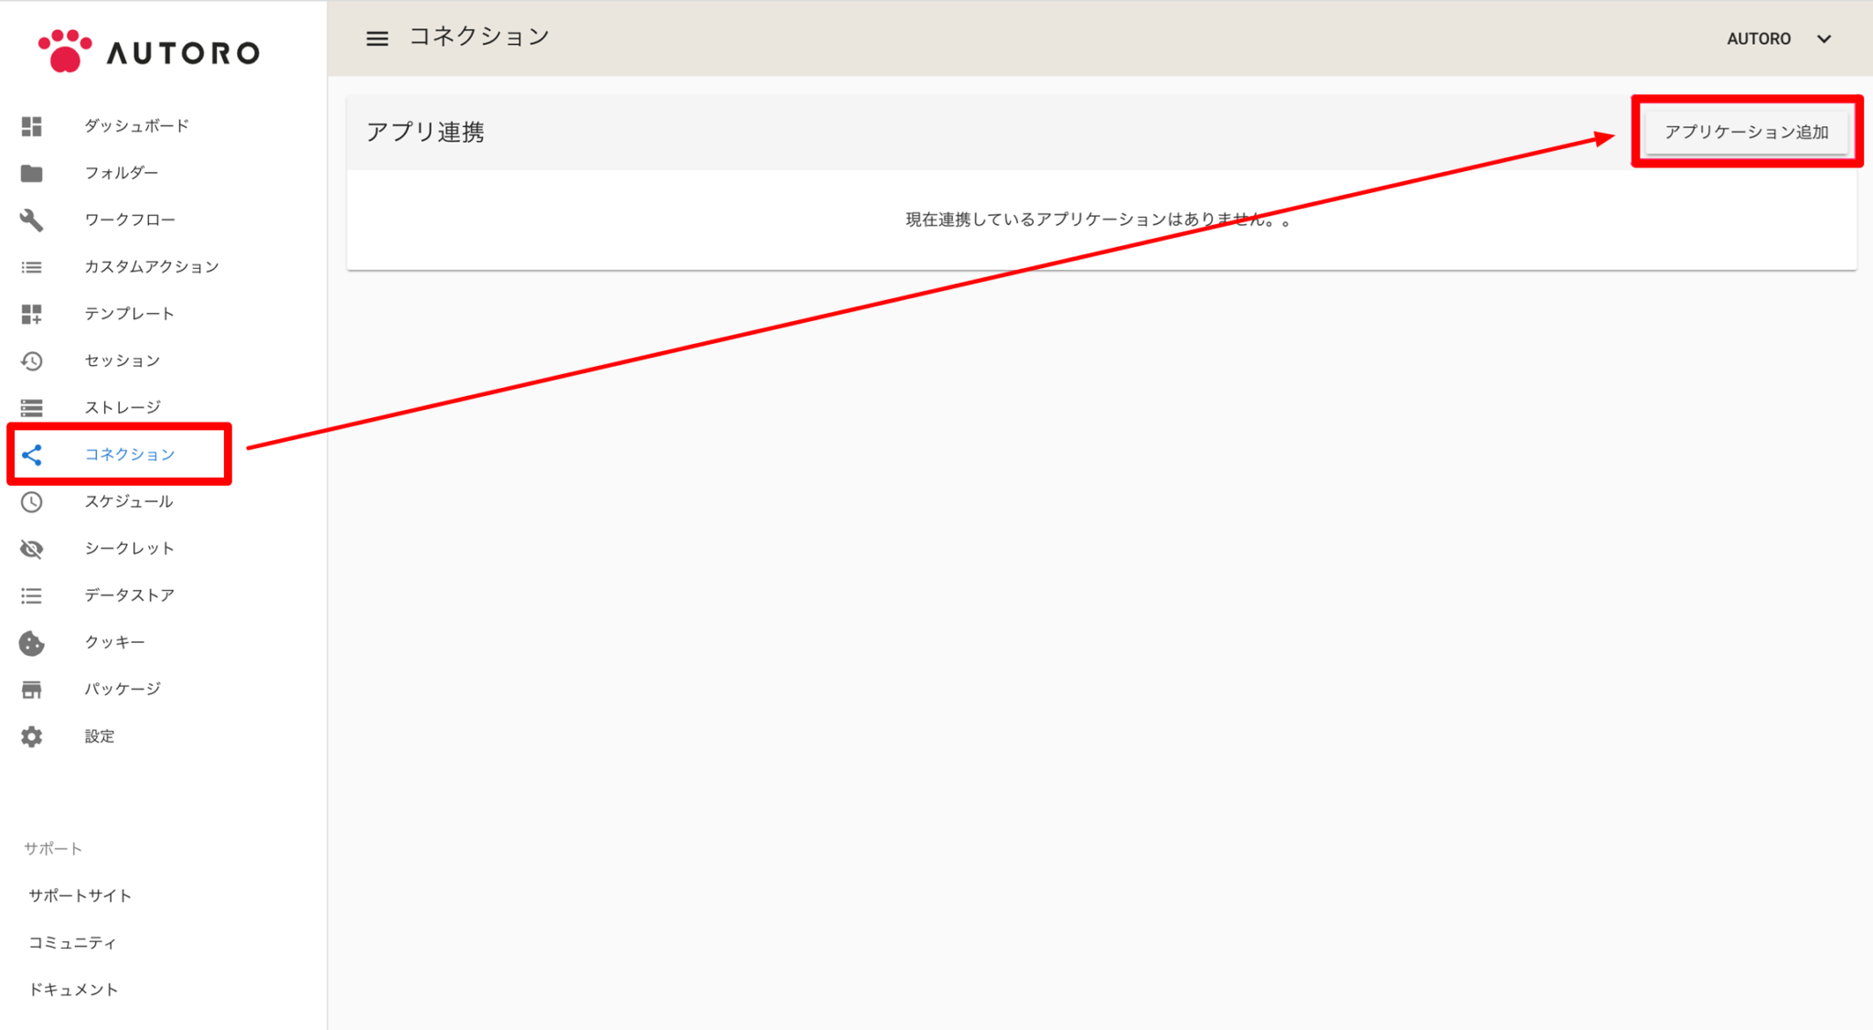Click the secret crossed-eye icon
This screenshot has width=1873, height=1030.
tap(32, 549)
